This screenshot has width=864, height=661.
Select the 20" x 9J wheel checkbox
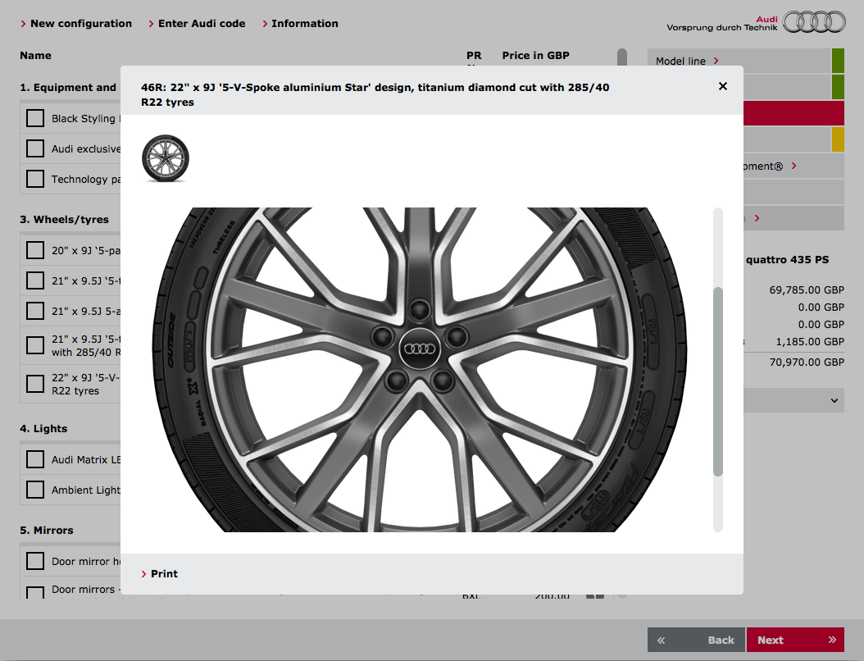click(35, 250)
